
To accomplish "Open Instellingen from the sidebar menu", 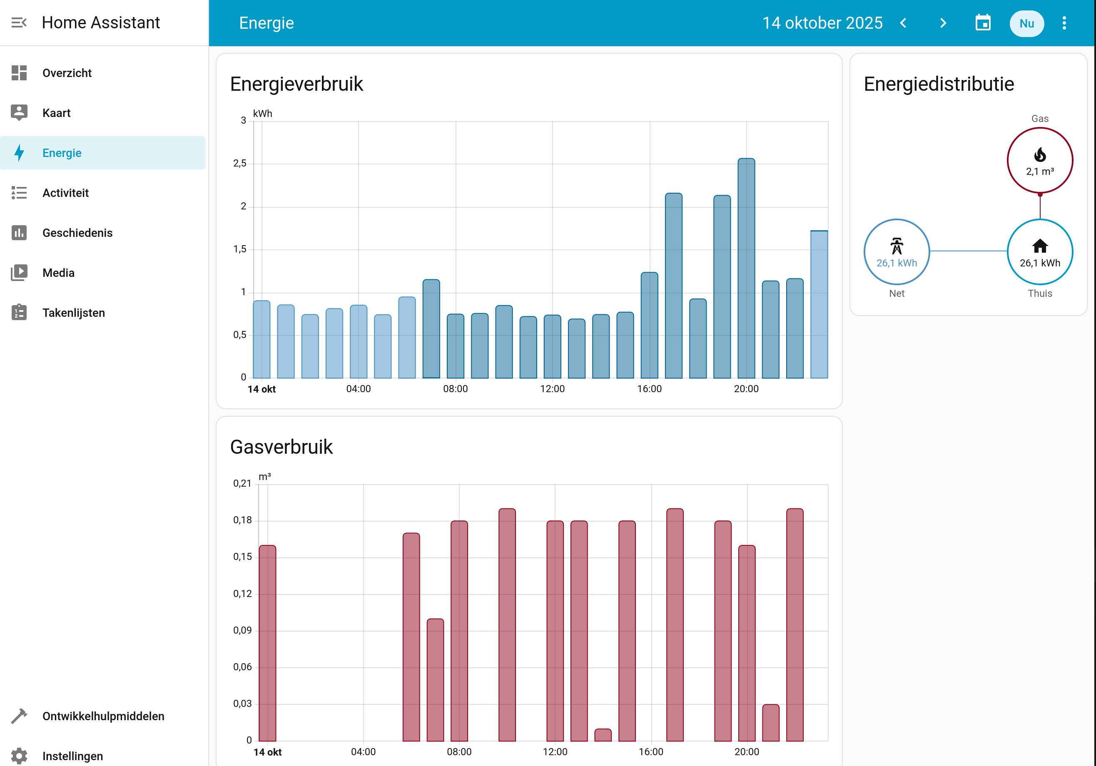I will 72,756.
